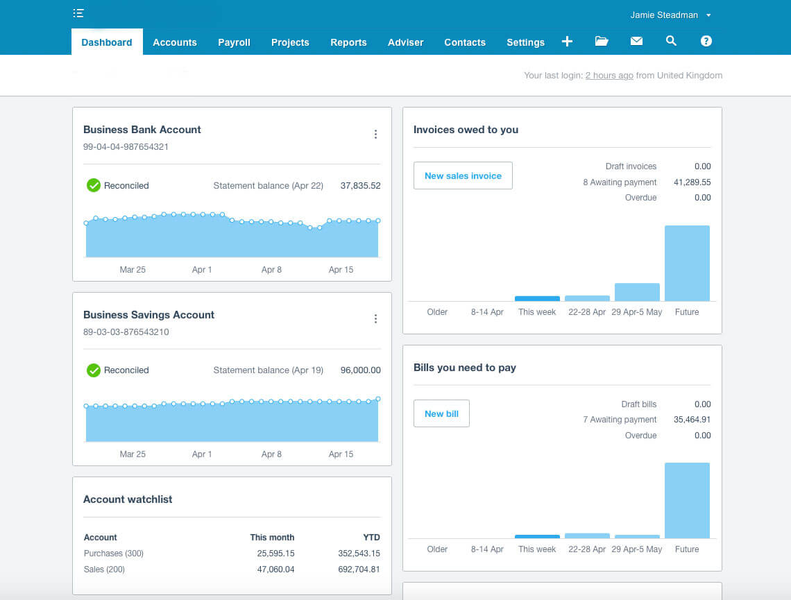The image size is (791, 600).
Task: Click the Future bar in invoices chart
Action: click(x=687, y=263)
